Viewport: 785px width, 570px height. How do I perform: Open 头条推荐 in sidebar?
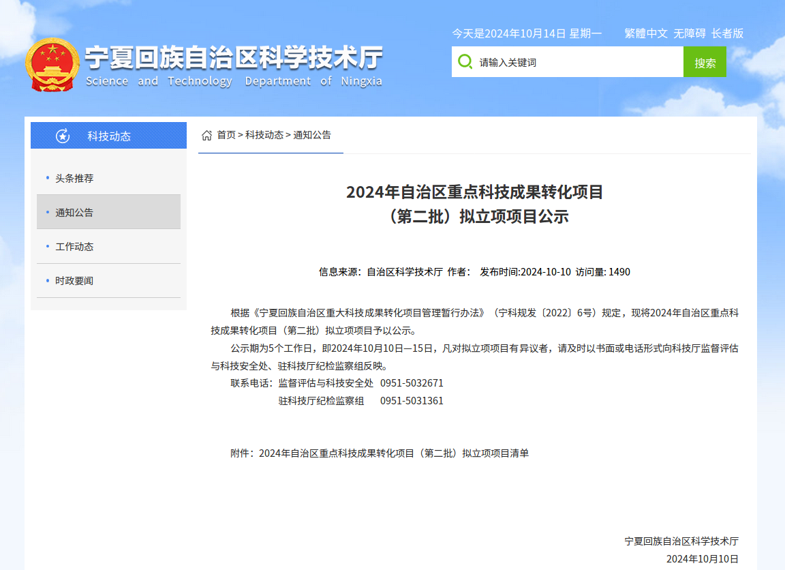74,179
